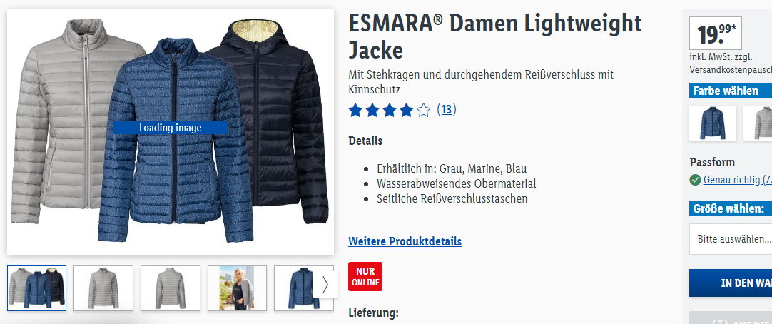Select the grey jacket front thumbnail

tap(103, 288)
